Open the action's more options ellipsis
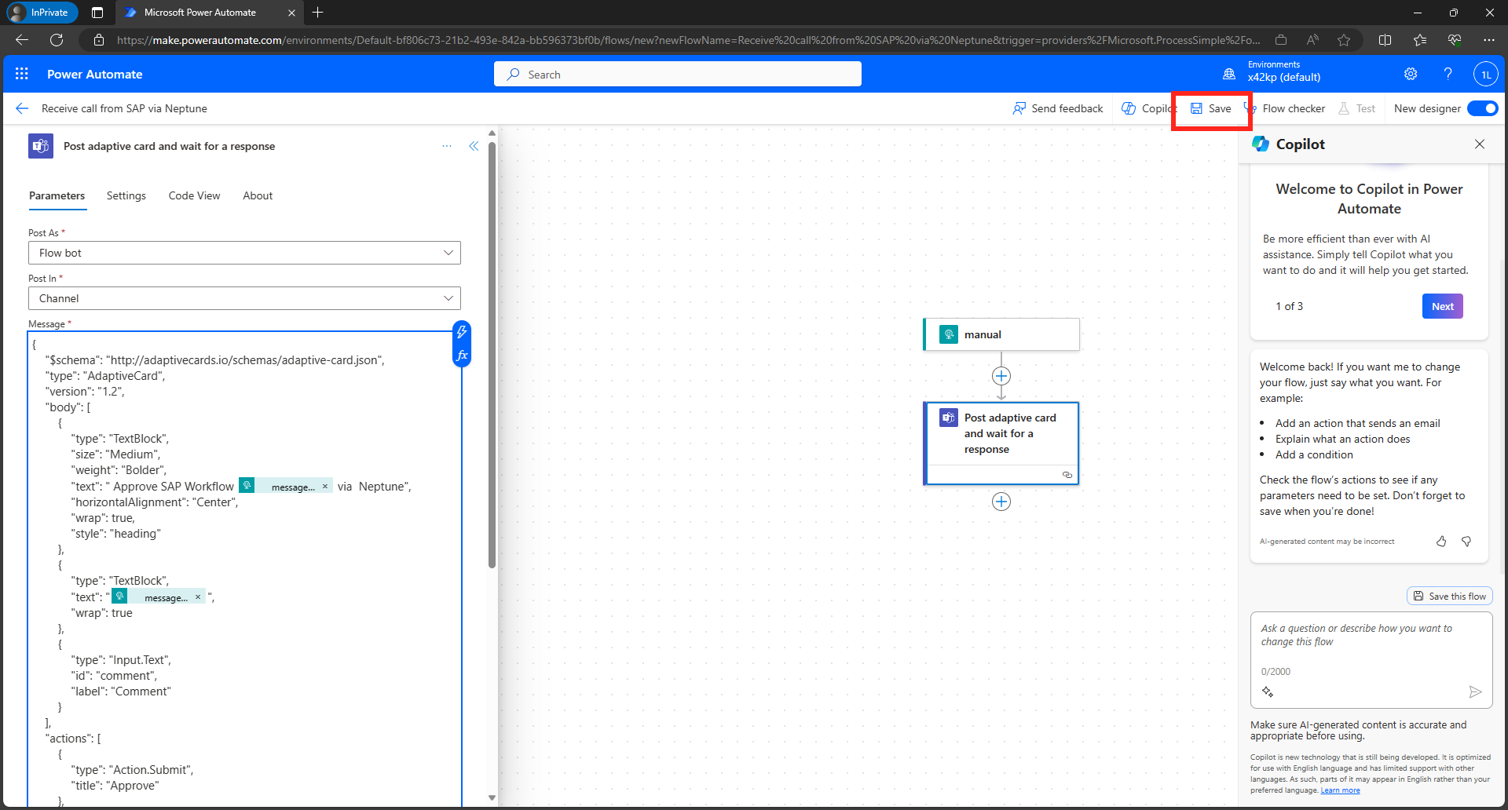Image resolution: width=1508 pixels, height=810 pixels. (447, 146)
